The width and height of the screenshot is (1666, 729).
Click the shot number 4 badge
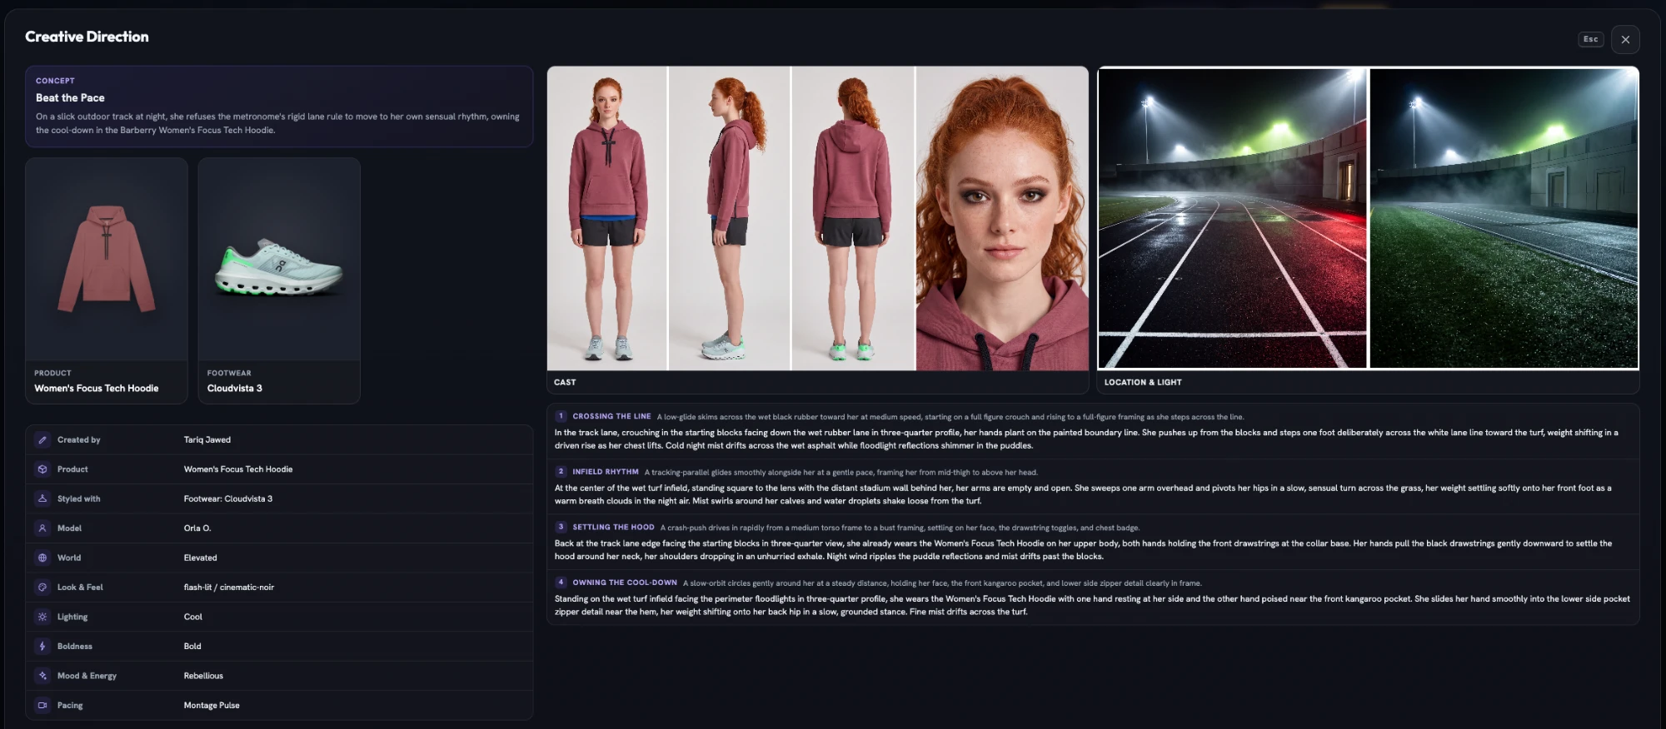tap(561, 583)
